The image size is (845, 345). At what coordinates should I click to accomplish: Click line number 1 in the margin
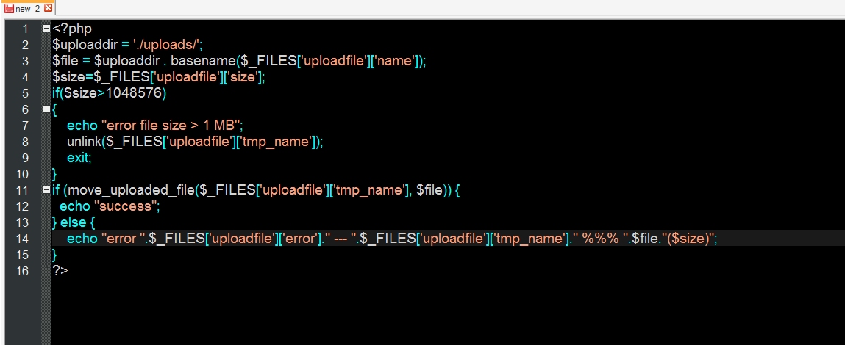click(24, 29)
